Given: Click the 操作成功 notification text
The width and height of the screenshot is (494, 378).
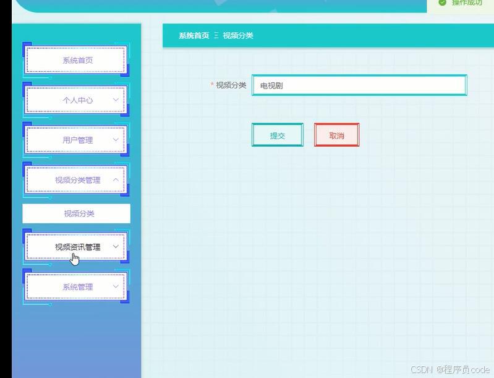Looking at the screenshot, I should [467, 2].
